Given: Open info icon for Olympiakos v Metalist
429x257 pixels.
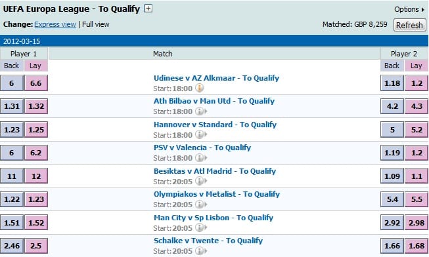Looking at the screenshot, I should pos(201,205).
